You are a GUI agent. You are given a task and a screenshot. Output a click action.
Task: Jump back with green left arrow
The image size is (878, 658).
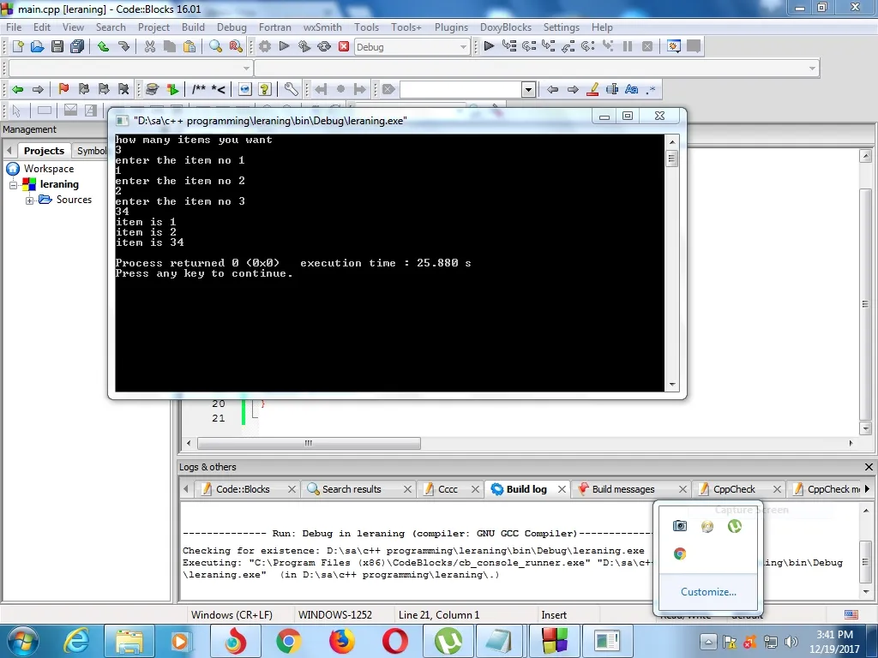tap(17, 89)
